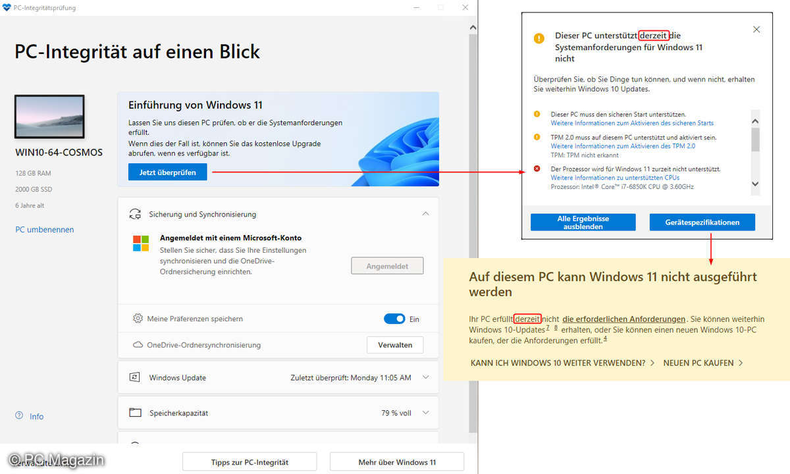The width and height of the screenshot is (790, 474).
Task: Open Weitere Informationen zum Aktivieren des TPM 2.0
Action: click(x=623, y=146)
